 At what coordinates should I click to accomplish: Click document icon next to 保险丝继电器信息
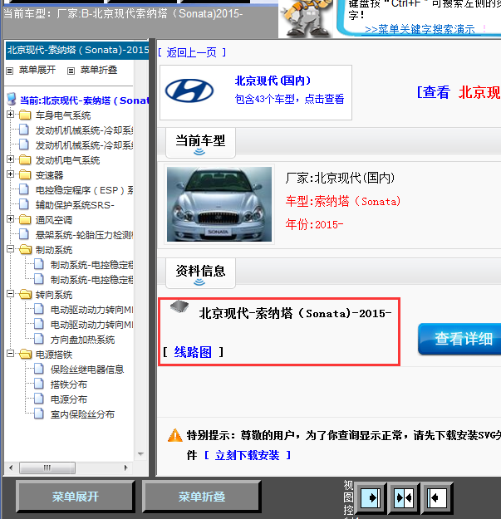[x=39, y=369]
